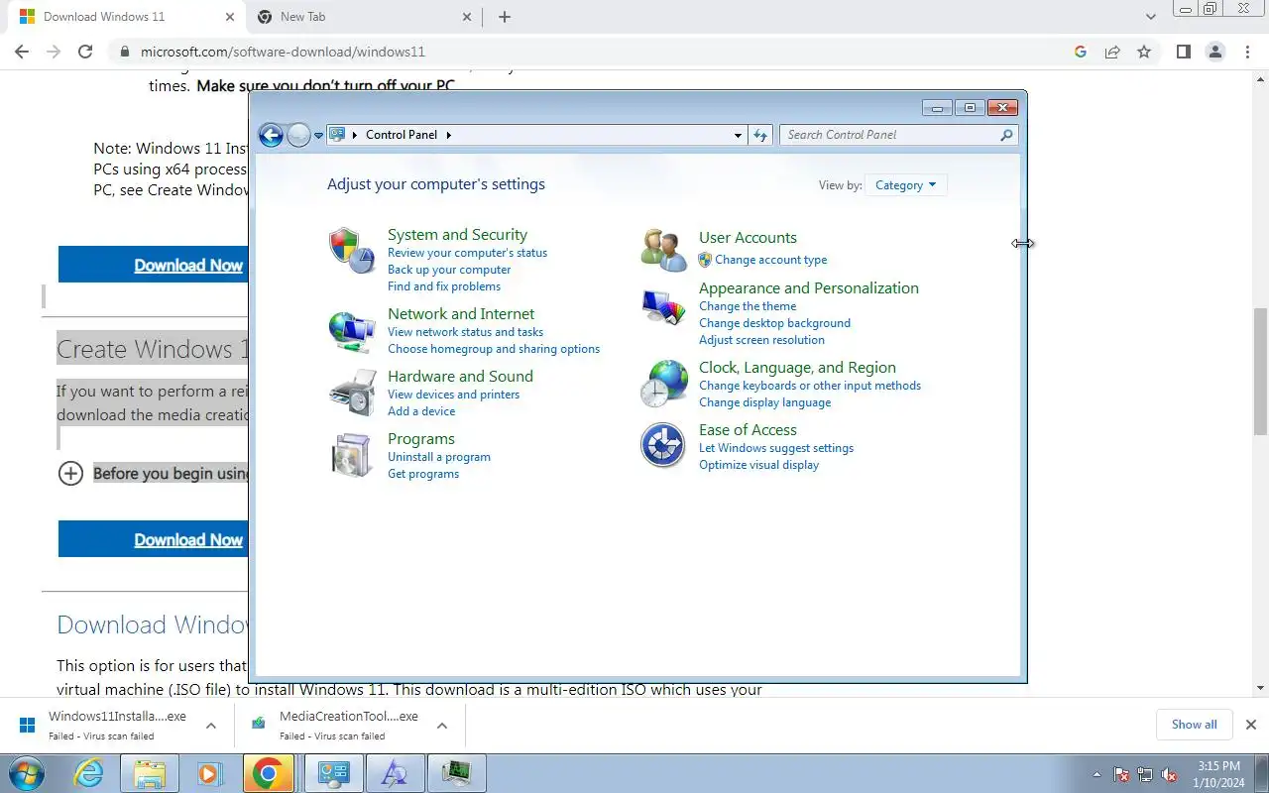
Task: Open the Appearance and Personalization monitor icon
Action: tap(663, 306)
